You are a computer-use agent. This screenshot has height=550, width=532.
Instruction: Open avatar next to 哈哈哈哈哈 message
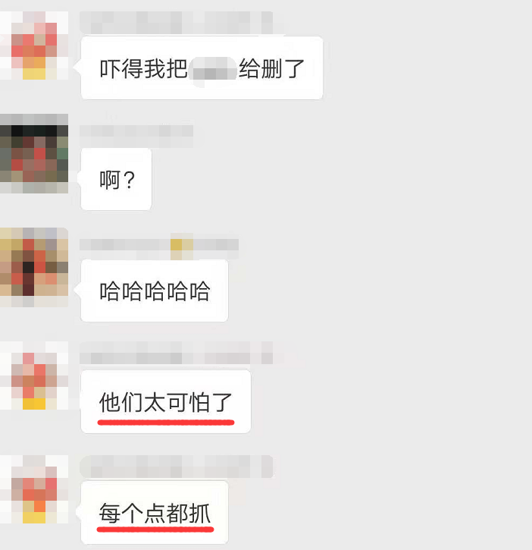click(x=34, y=267)
